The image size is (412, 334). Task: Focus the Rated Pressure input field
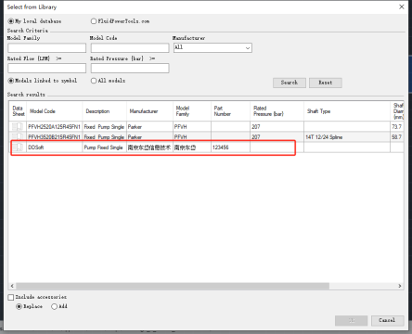130,68
